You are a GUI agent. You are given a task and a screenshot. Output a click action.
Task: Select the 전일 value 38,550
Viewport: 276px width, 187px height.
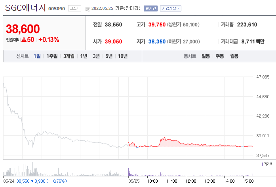point(114,24)
